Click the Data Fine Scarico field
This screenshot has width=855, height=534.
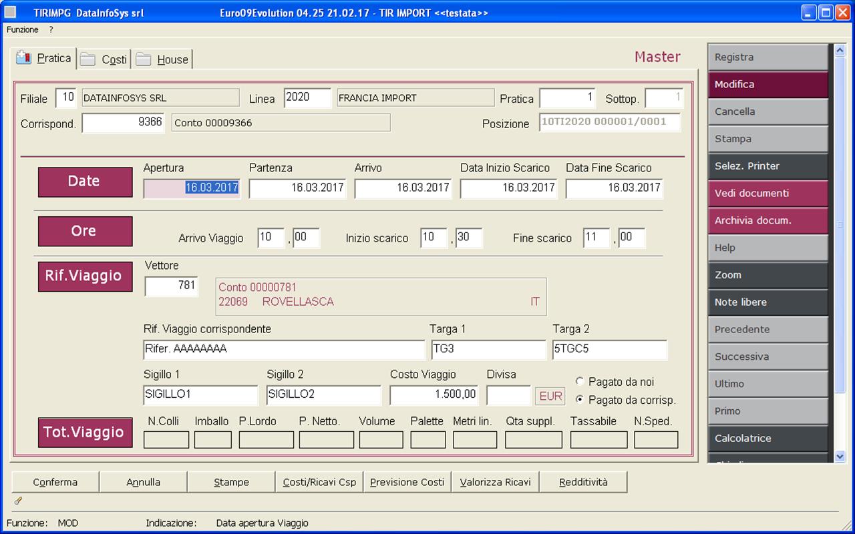click(x=614, y=188)
